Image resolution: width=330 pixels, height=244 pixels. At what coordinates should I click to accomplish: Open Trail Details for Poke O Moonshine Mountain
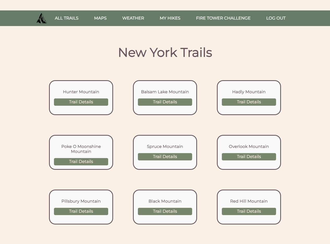tap(81, 162)
